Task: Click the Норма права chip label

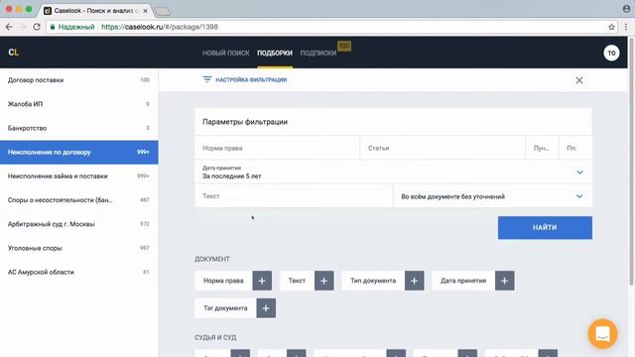Action: click(x=223, y=281)
